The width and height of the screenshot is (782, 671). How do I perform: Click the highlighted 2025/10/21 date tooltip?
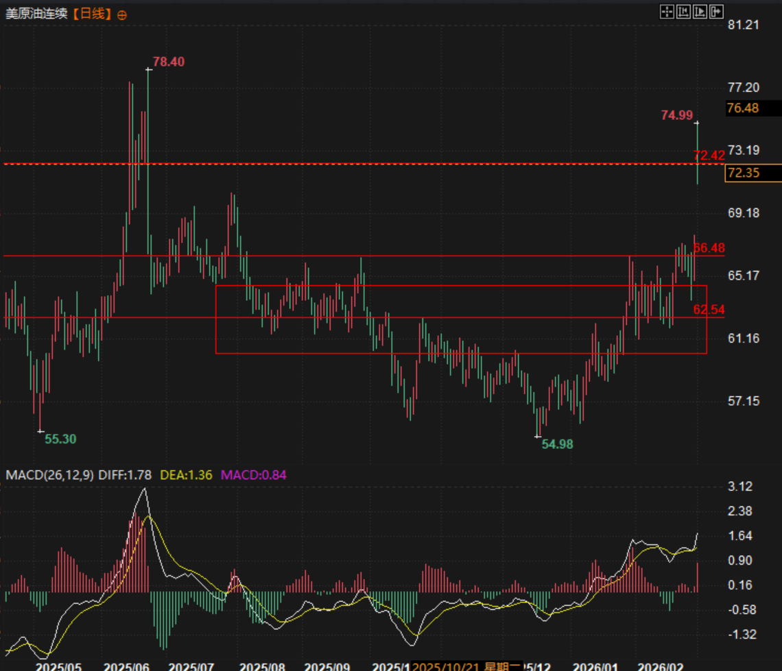pyautogui.click(x=466, y=666)
